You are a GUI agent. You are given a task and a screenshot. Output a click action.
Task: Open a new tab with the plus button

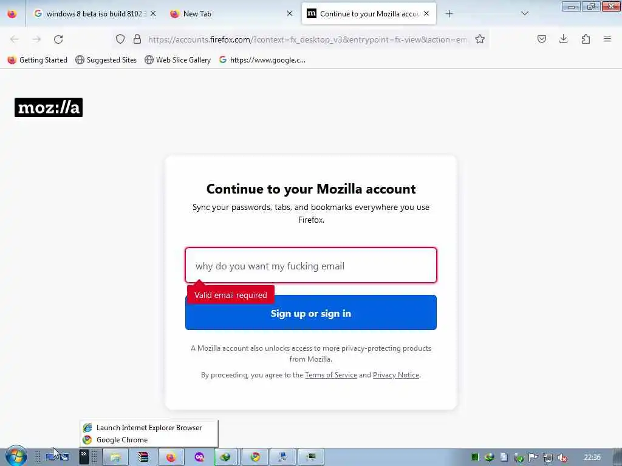[449, 14]
